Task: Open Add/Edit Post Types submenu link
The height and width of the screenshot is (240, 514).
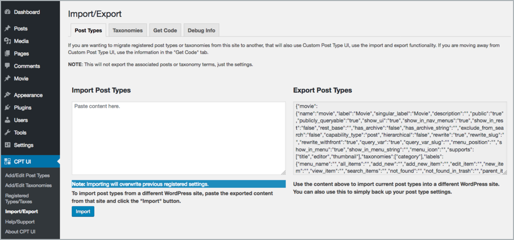Action: coord(27,175)
